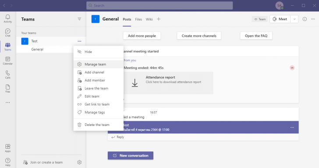Click the Test team blue avatar
The width and height of the screenshot is (319, 168).
click(x=25, y=41)
